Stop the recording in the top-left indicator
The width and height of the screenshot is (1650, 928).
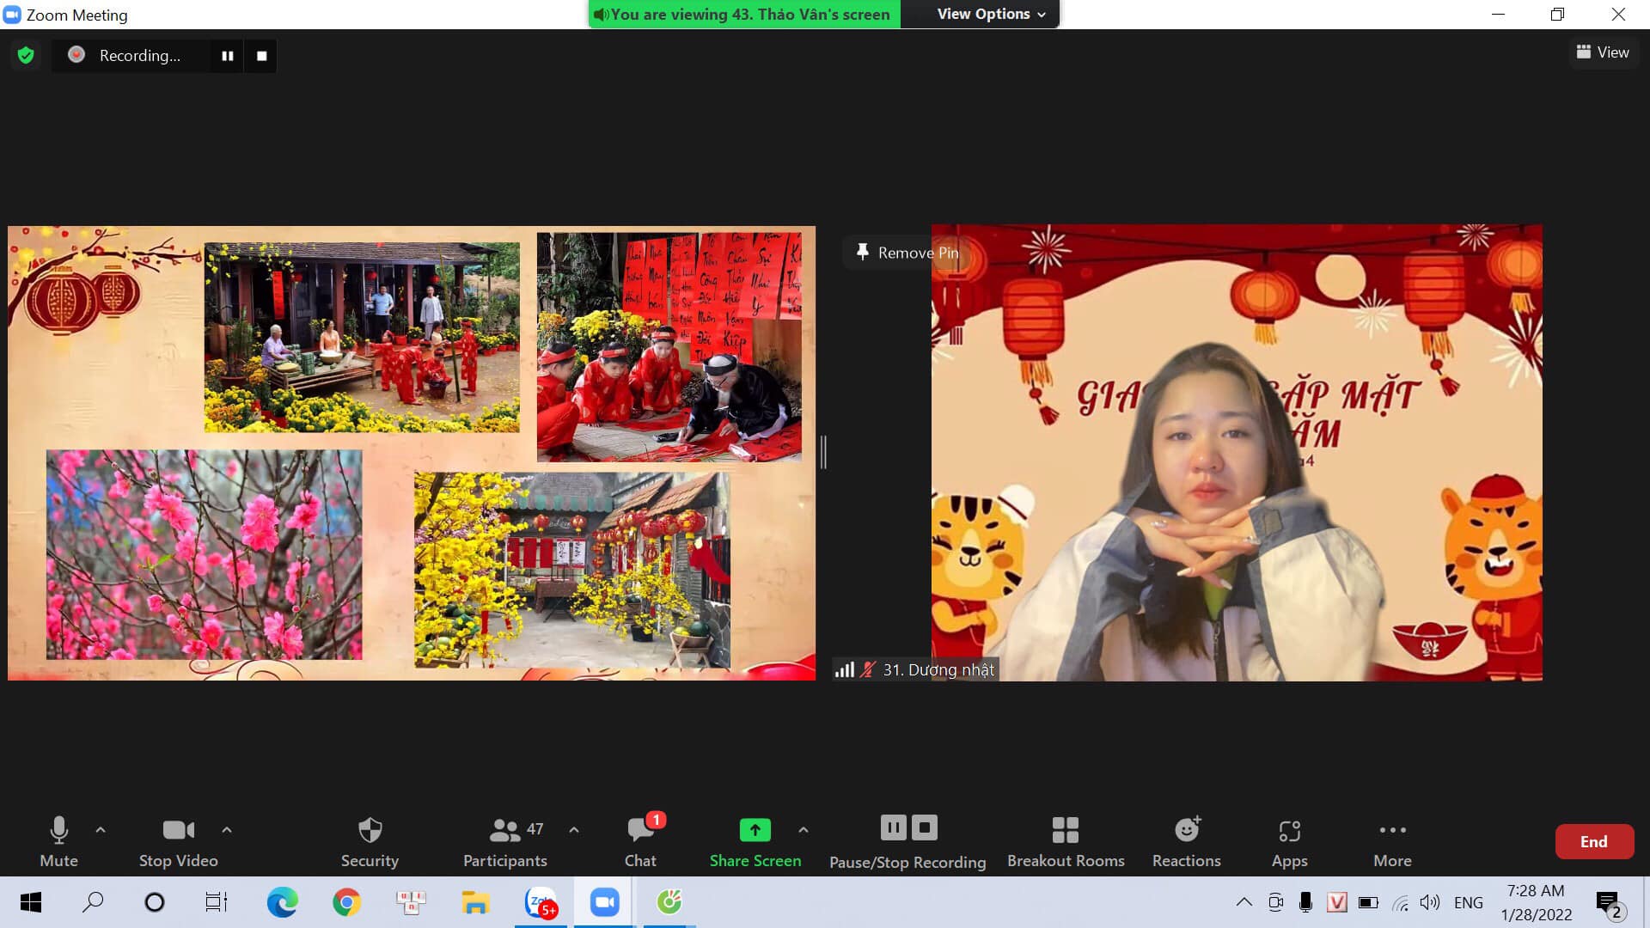tap(261, 56)
